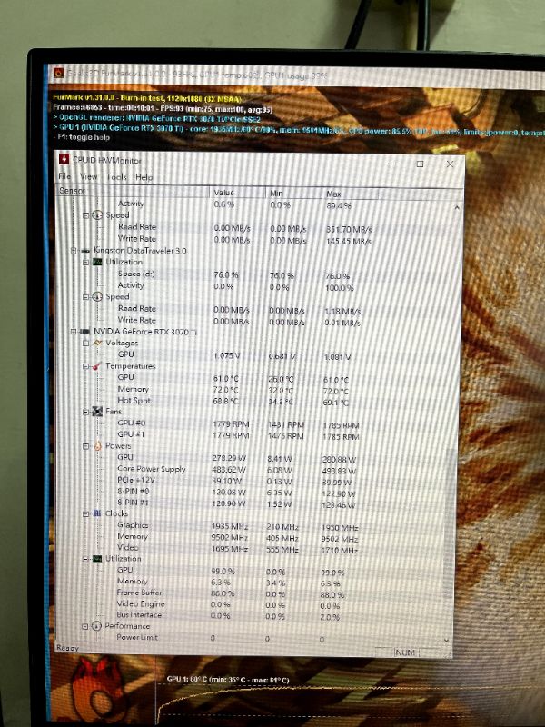Click the FurMark window title bar icon
Image resolution: width=545 pixels, height=727 pixels.
[x=58, y=73]
